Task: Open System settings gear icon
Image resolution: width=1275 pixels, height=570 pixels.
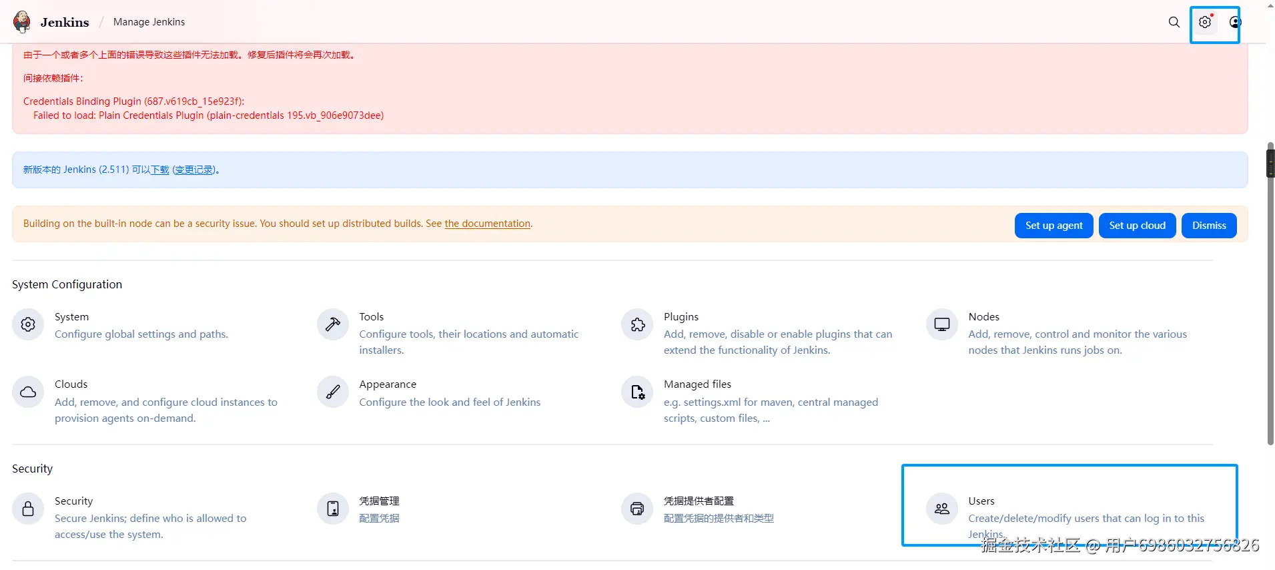Action: [x=28, y=324]
